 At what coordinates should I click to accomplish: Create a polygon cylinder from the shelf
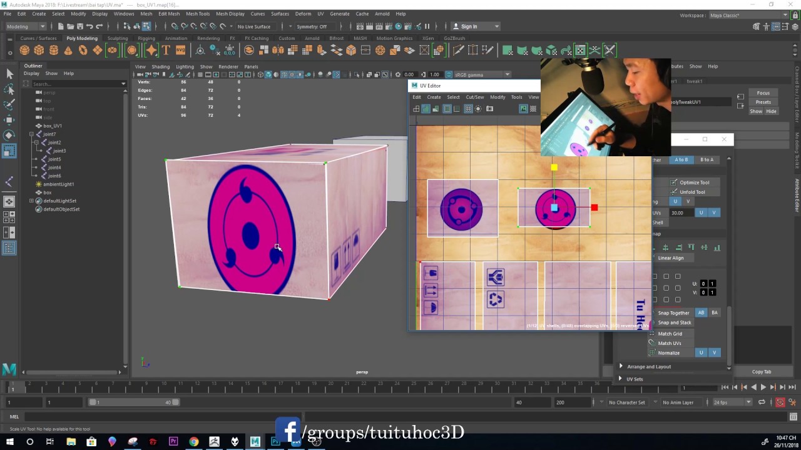[54, 51]
